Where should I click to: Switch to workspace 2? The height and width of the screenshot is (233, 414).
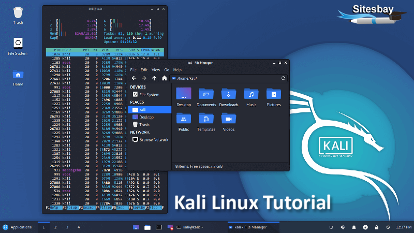click(55, 227)
